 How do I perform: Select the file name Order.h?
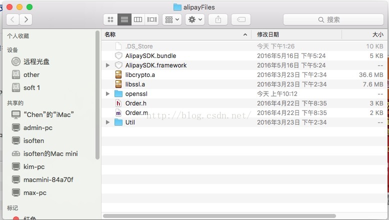tap(135, 103)
